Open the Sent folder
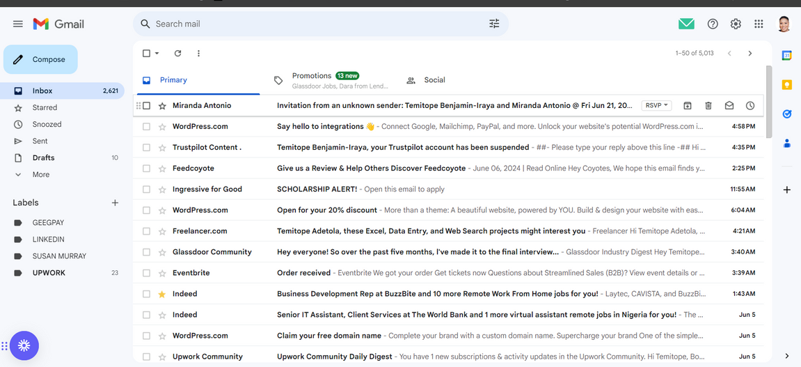The width and height of the screenshot is (801, 367). coord(63,141)
